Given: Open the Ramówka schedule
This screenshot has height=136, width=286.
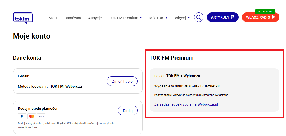Looking at the screenshot, I should [x=73, y=18].
